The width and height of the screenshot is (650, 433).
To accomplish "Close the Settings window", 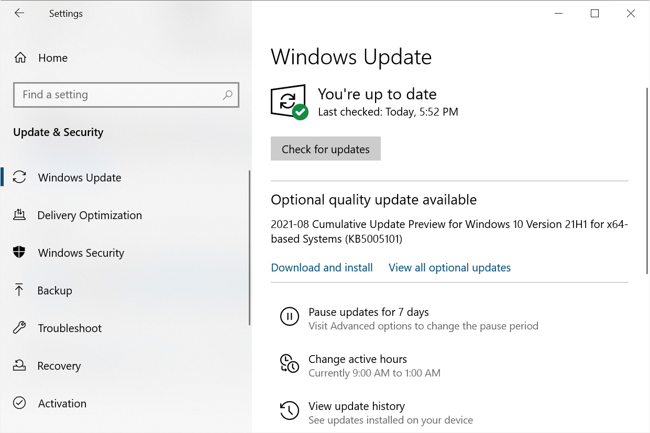I will (x=631, y=14).
